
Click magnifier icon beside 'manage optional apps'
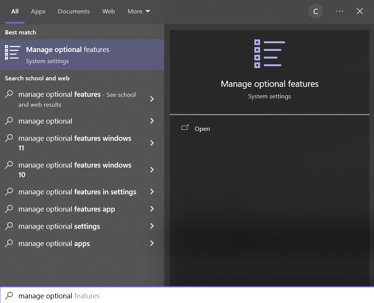(x=9, y=243)
